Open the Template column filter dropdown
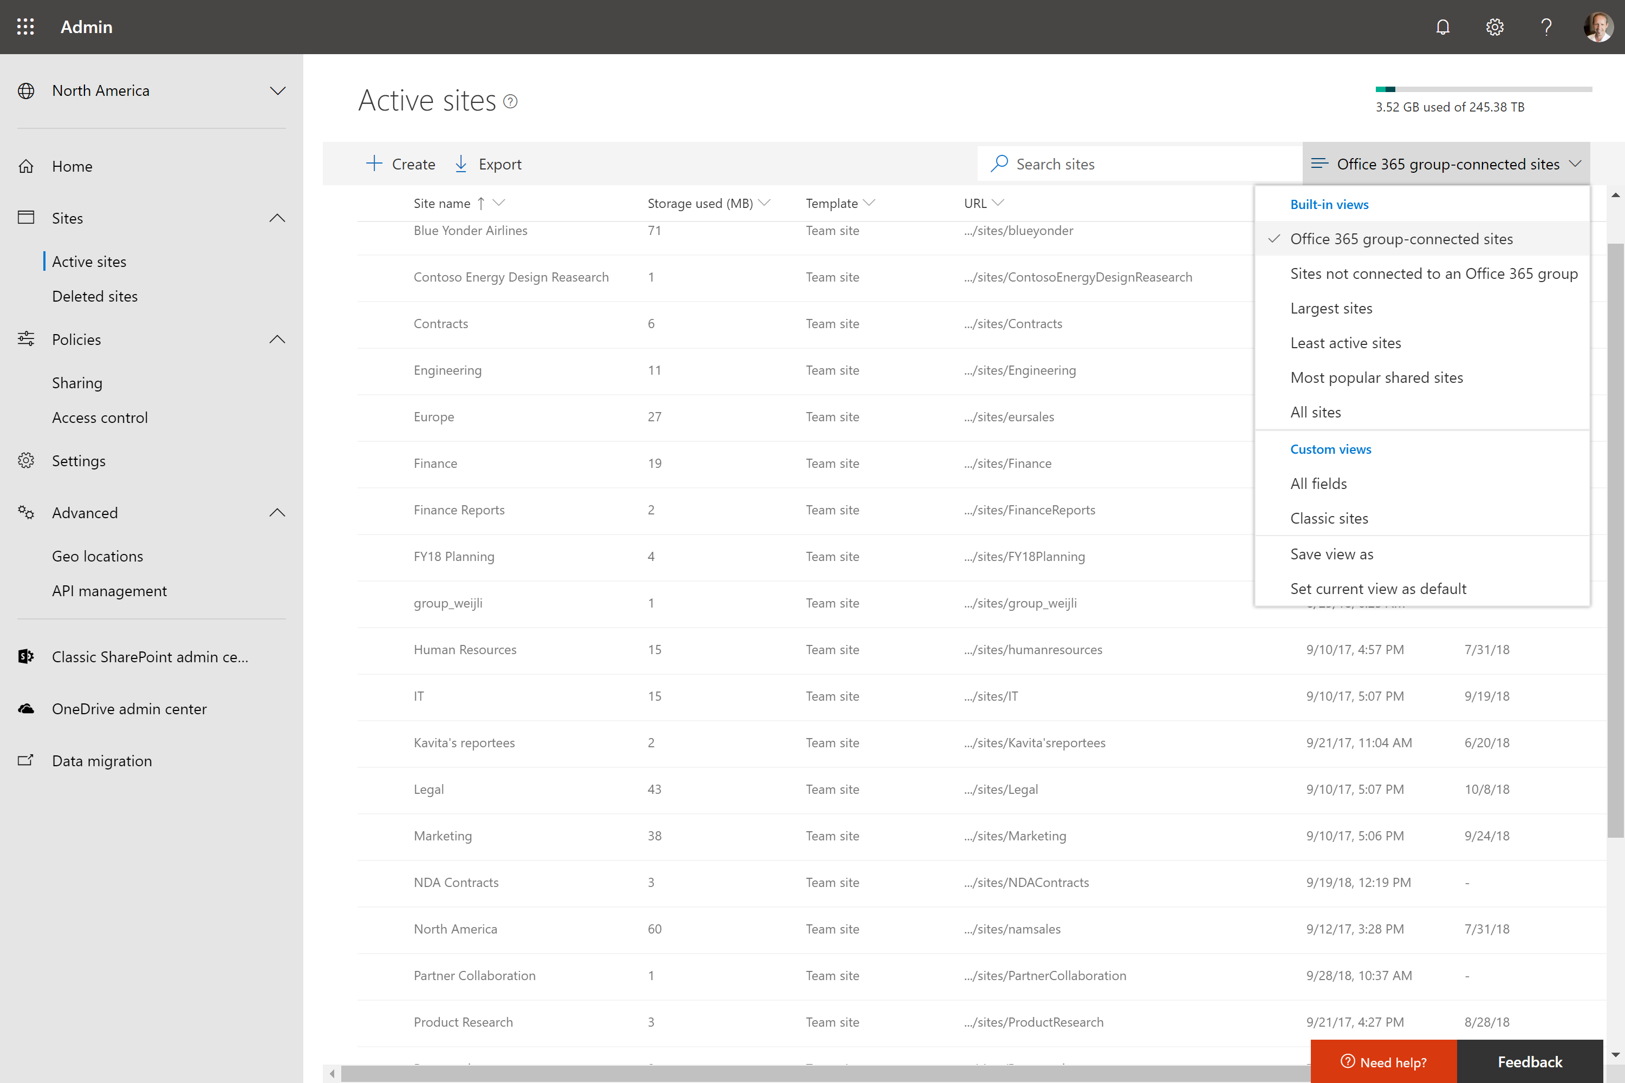The width and height of the screenshot is (1625, 1083). [x=870, y=203]
